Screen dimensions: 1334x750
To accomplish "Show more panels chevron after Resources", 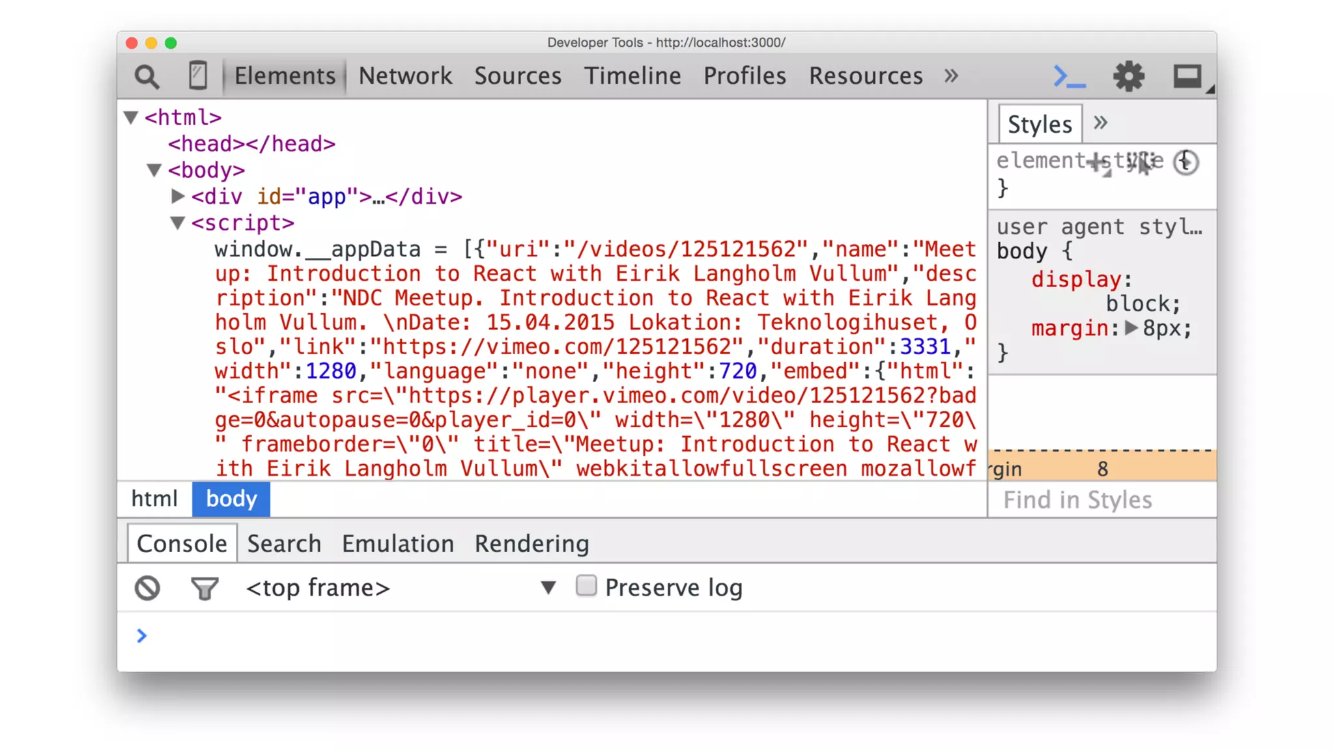I will pyautogui.click(x=952, y=76).
